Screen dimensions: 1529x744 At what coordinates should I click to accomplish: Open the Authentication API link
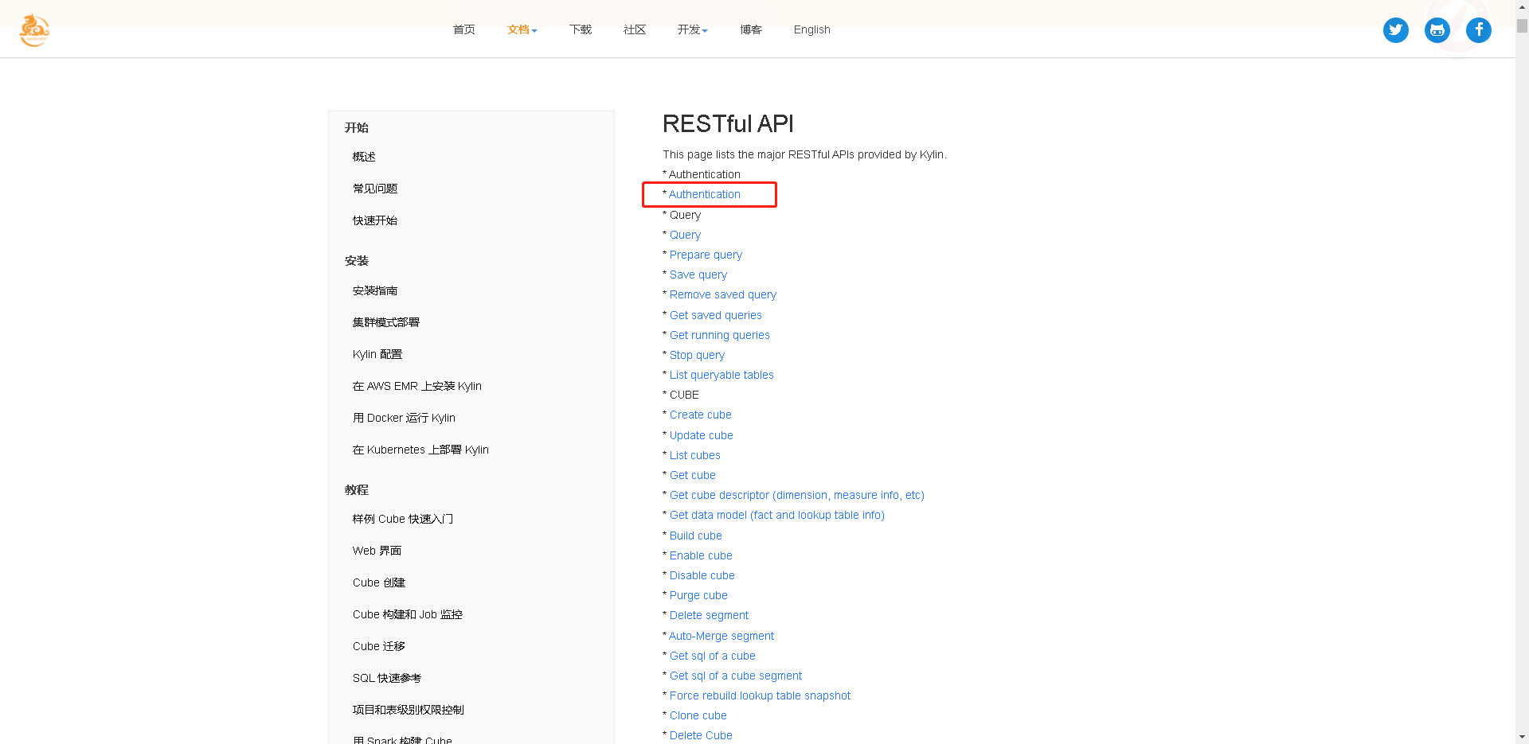click(x=704, y=194)
